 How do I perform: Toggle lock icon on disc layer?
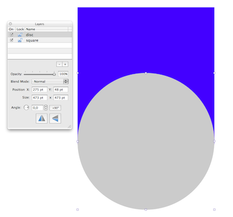coord(20,35)
